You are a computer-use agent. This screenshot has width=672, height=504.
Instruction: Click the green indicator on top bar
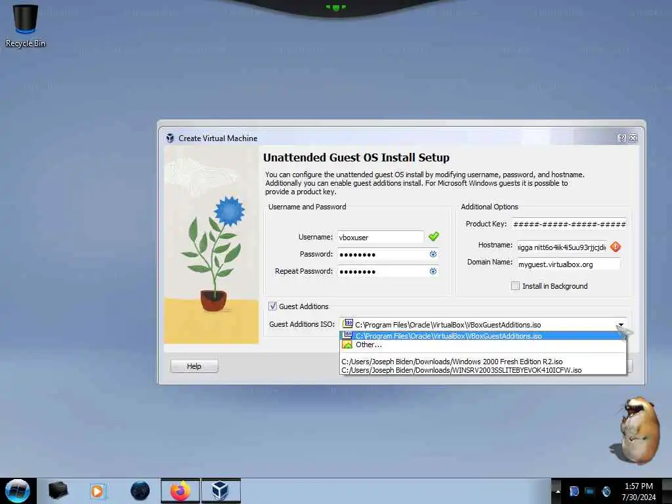click(x=335, y=7)
